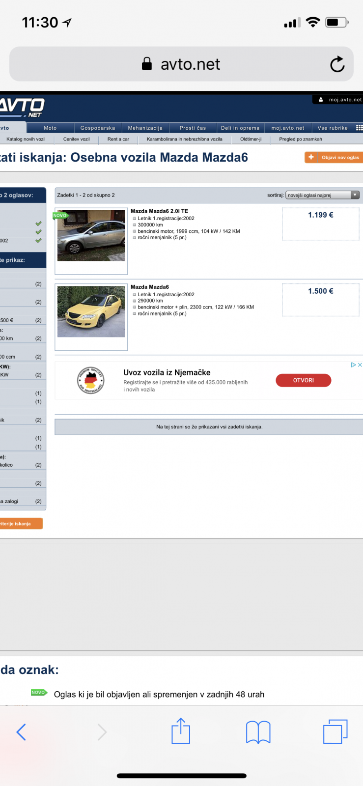Click 'Na tej strani so že prikazani' notice
Image resolution: width=363 pixels, height=786 pixels.
click(209, 427)
